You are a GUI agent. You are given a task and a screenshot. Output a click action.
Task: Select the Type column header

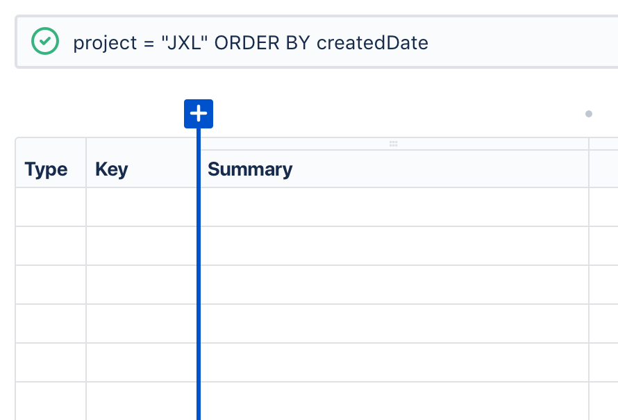tap(51, 169)
